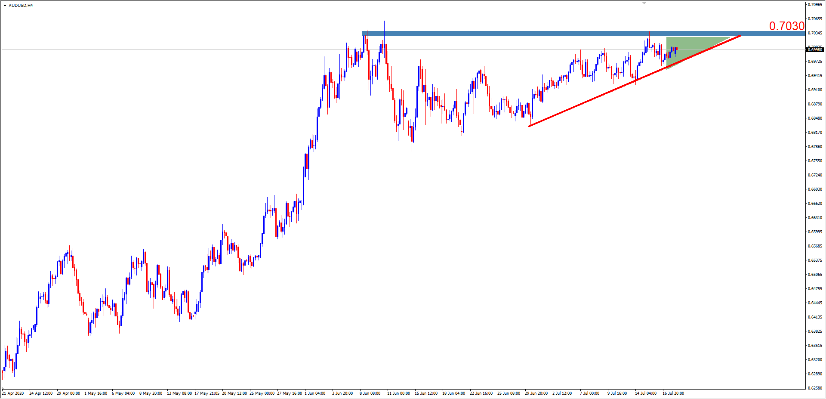Click the 29 Jun 20:00 time label

point(536,393)
